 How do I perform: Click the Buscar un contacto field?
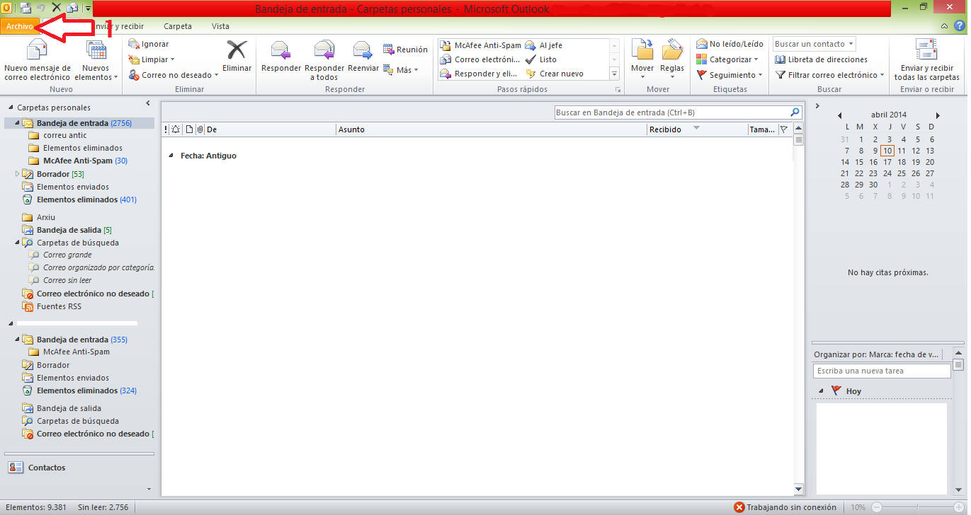pos(814,44)
